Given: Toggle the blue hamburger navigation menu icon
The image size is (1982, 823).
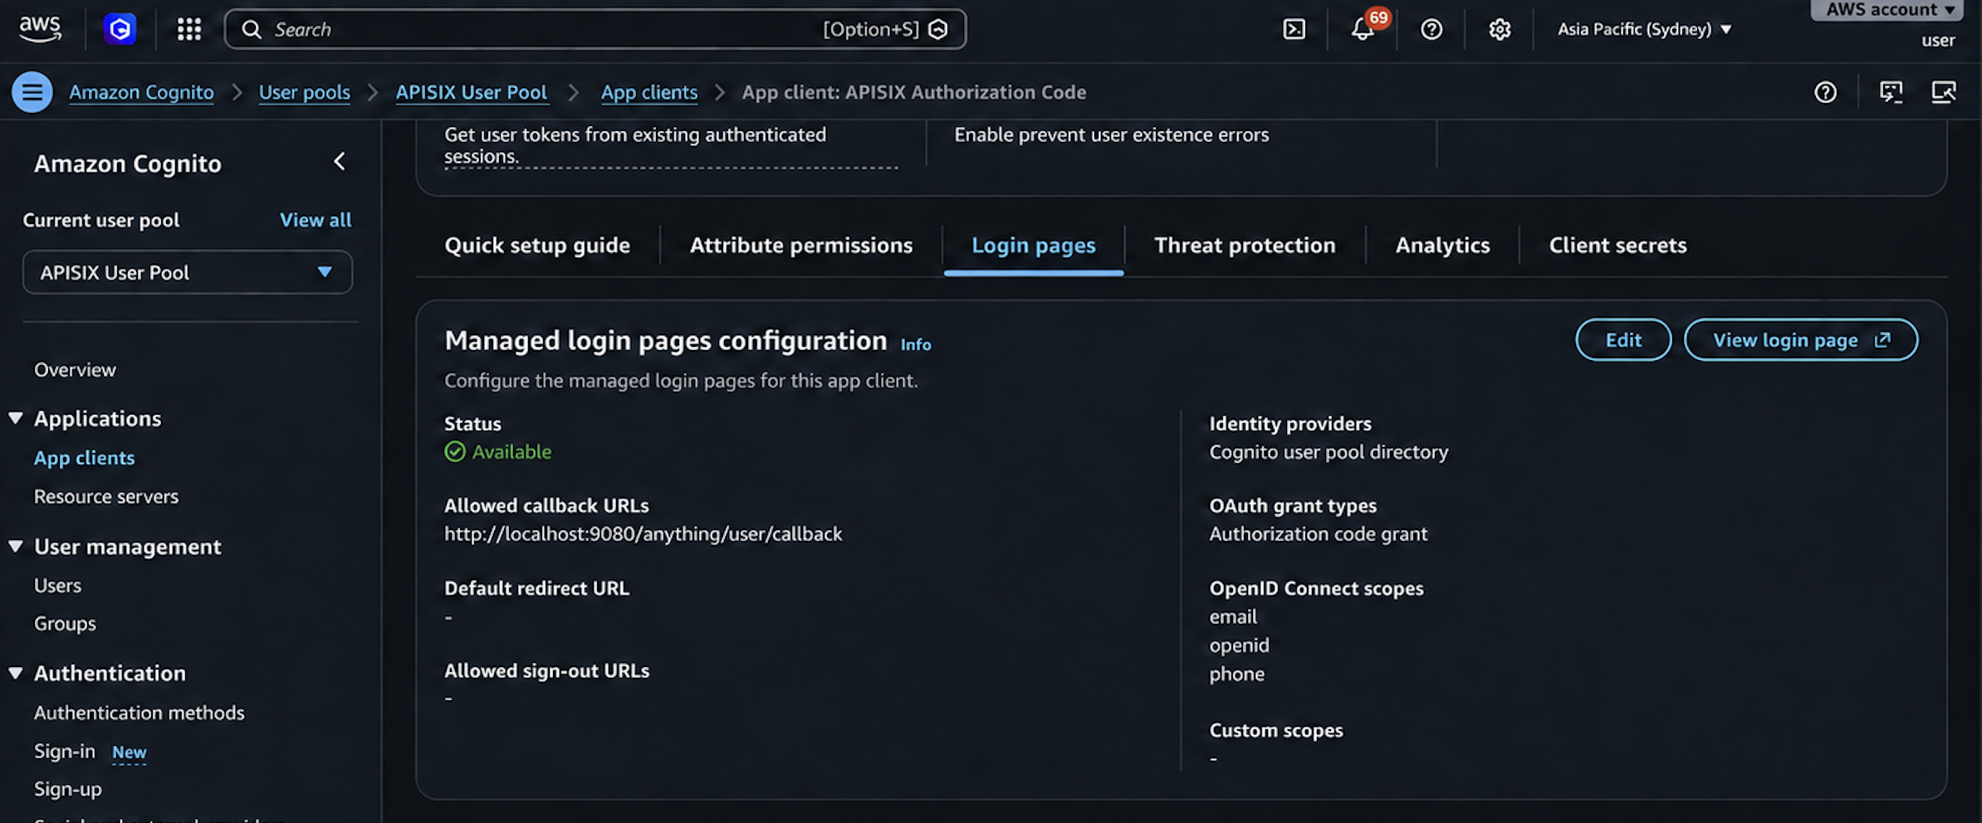Looking at the screenshot, I should point(32,92).
